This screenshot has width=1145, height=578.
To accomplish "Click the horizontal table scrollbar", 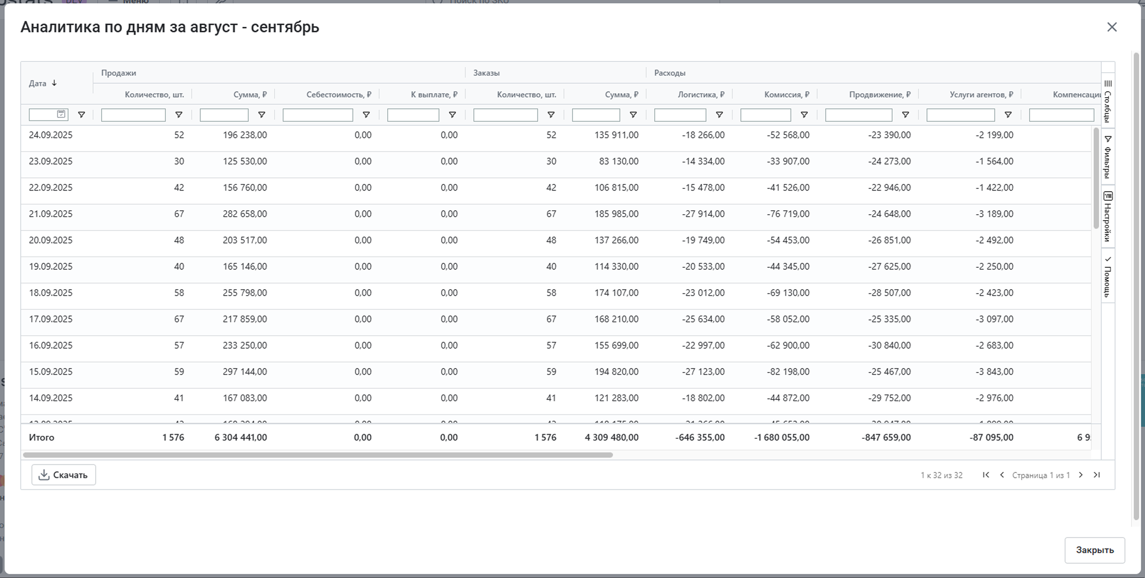I will (318, 454).
